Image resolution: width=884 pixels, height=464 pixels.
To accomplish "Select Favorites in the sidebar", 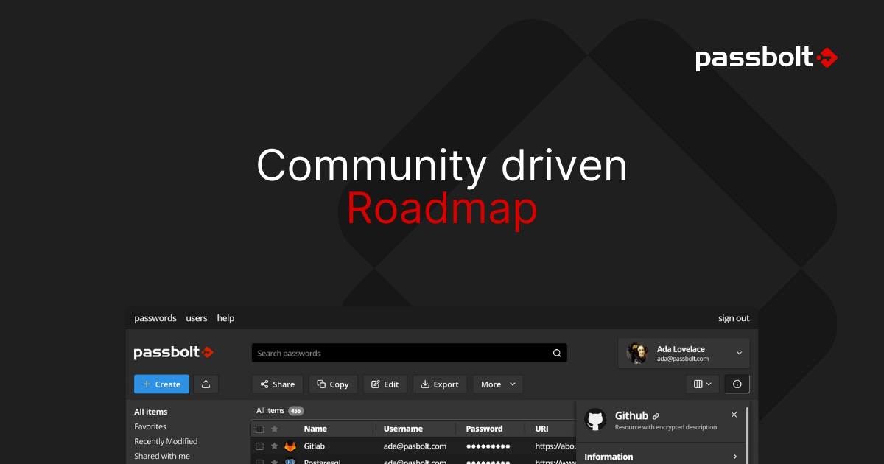I will [150, 426].
